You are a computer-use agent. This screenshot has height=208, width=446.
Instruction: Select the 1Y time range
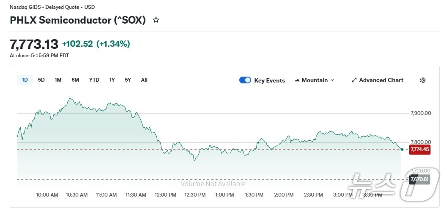pos(112,80)
